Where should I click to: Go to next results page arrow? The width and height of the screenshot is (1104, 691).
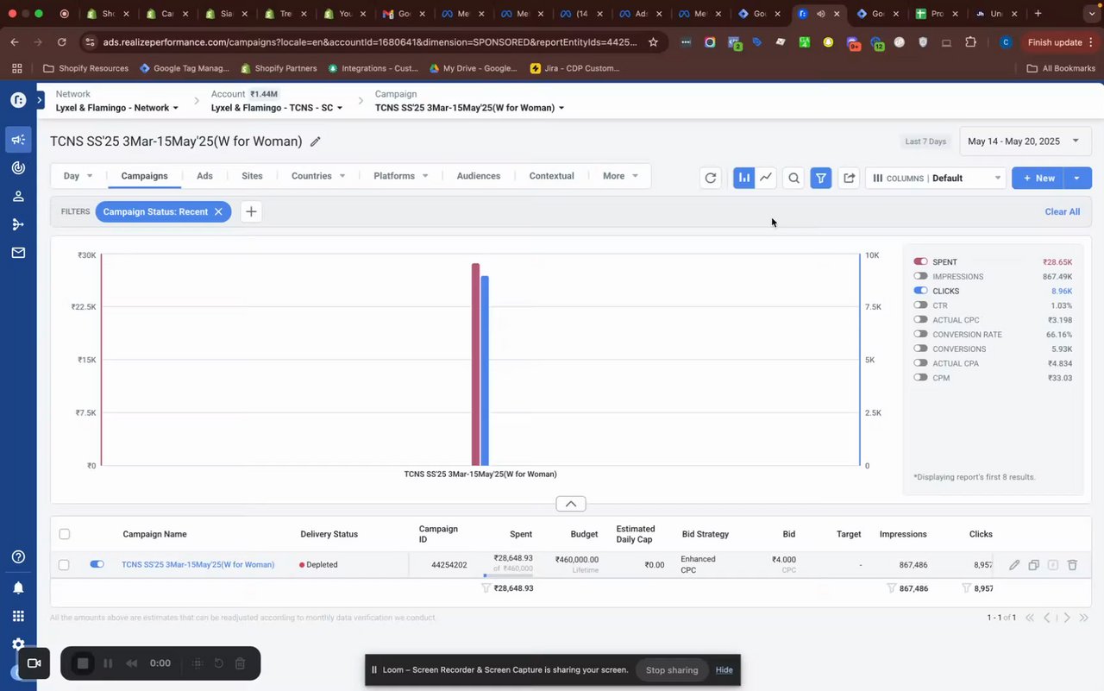click(1067, 618)
